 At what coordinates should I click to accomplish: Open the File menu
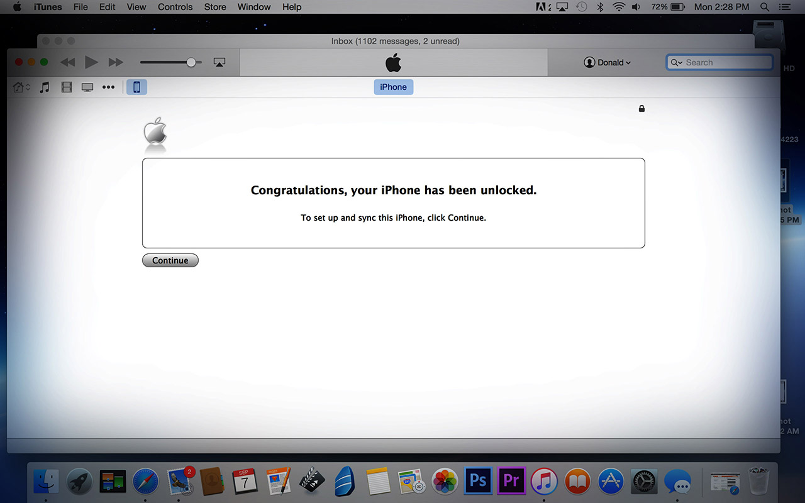pos(80,7)
